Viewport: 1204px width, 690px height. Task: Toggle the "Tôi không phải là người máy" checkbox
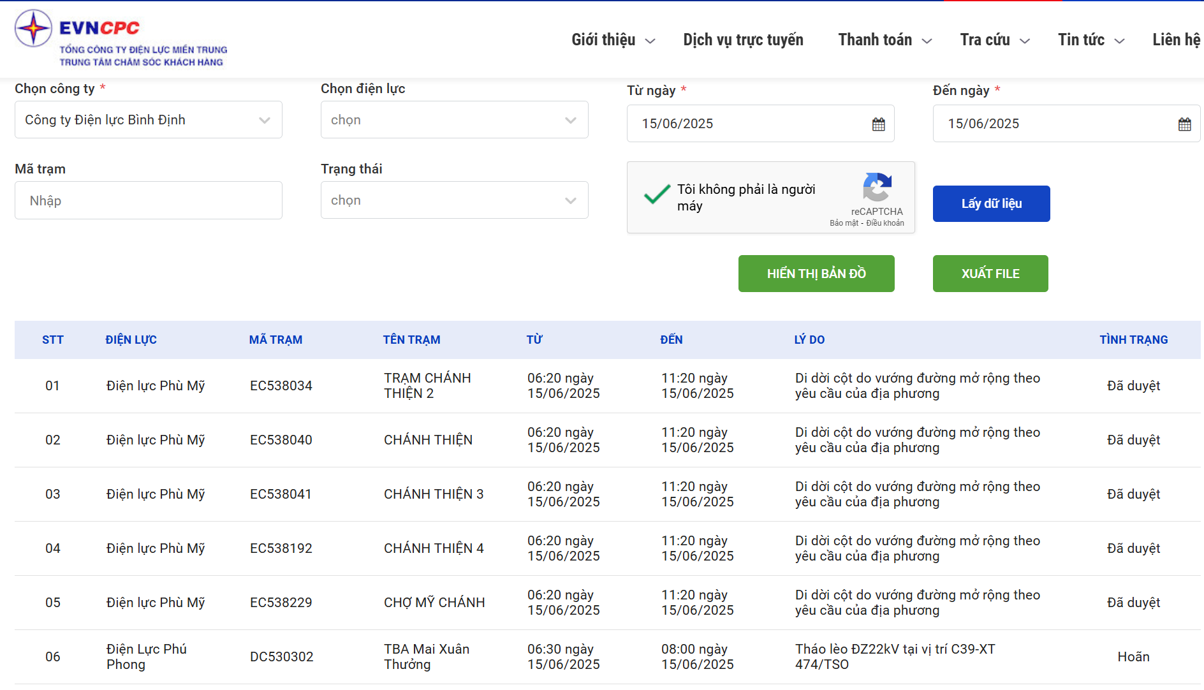(x=656, y=195)
